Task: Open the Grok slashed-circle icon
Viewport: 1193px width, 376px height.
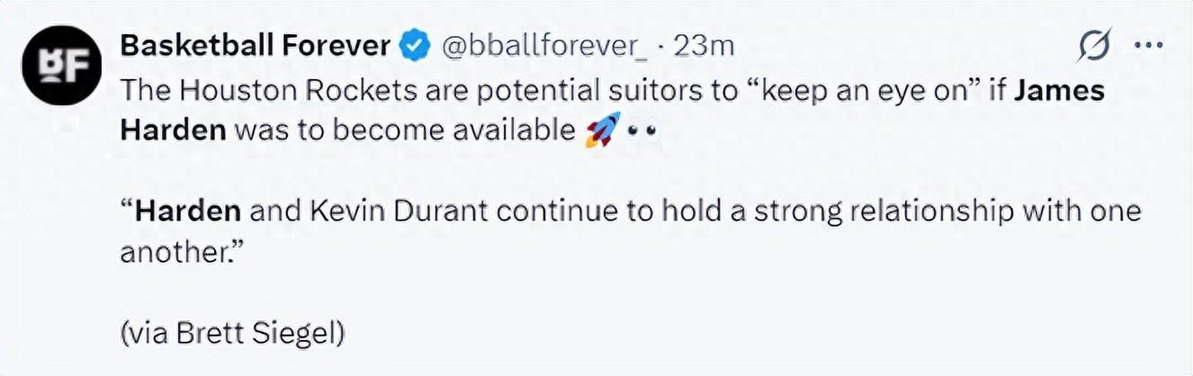Action: [x=1094, y=45]
